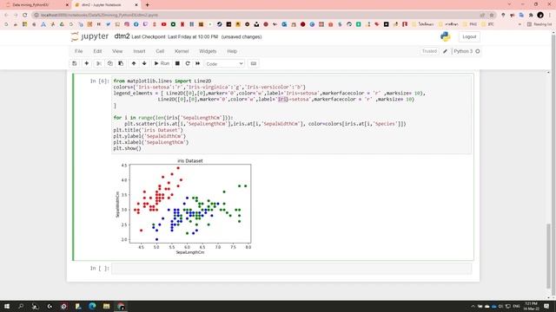
Task: Open the command palette keyboard icon
Action: point(254,63)
